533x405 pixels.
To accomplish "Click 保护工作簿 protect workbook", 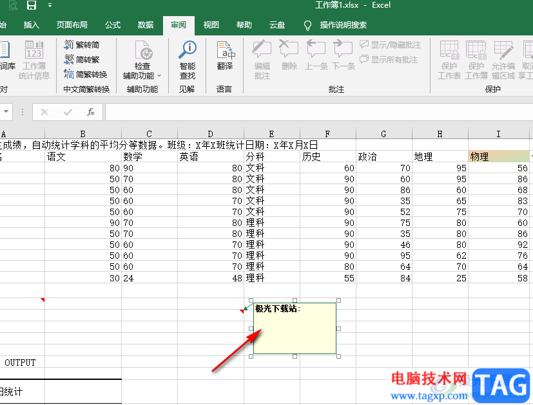I will pyautogui.click(x=476, y=60).
